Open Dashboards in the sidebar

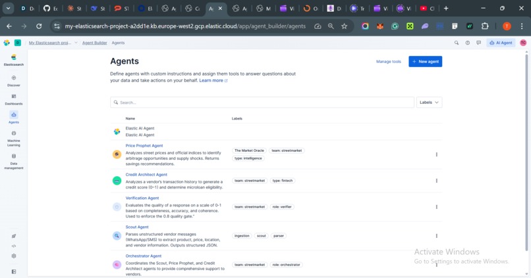point(14,100)
